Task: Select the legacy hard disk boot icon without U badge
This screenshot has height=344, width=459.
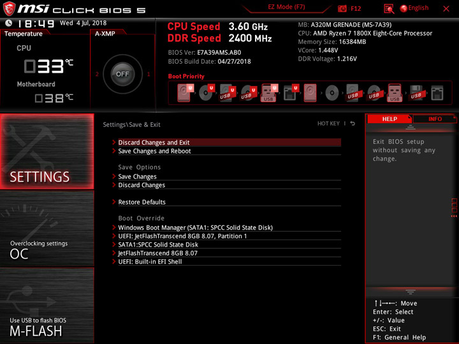Action: (310, 93)
